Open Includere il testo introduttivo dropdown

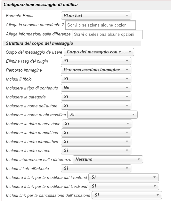(x=96, y=141)
